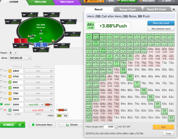178x139 pixels.
Task: Switch to the Range Chart tab
Action: pyautogui.click(x=127, y=9)
